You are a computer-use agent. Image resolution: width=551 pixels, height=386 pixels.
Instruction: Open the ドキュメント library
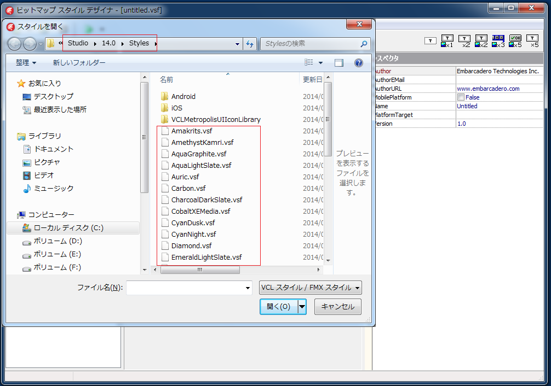click(x=54, y=149)
